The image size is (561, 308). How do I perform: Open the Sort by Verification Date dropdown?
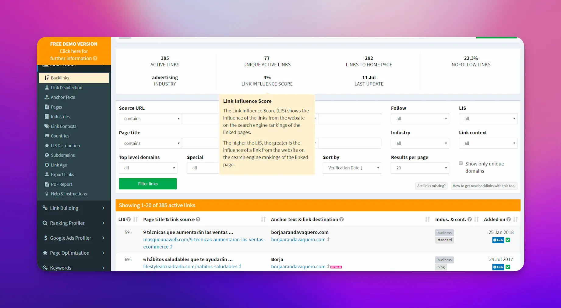(x=352, y=168)
